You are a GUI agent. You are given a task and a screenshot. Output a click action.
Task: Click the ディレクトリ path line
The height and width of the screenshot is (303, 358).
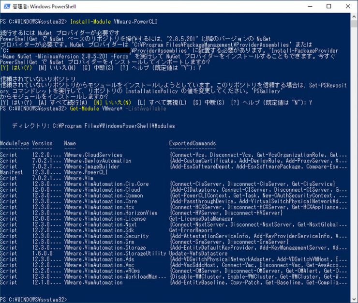tap(93, 126)
